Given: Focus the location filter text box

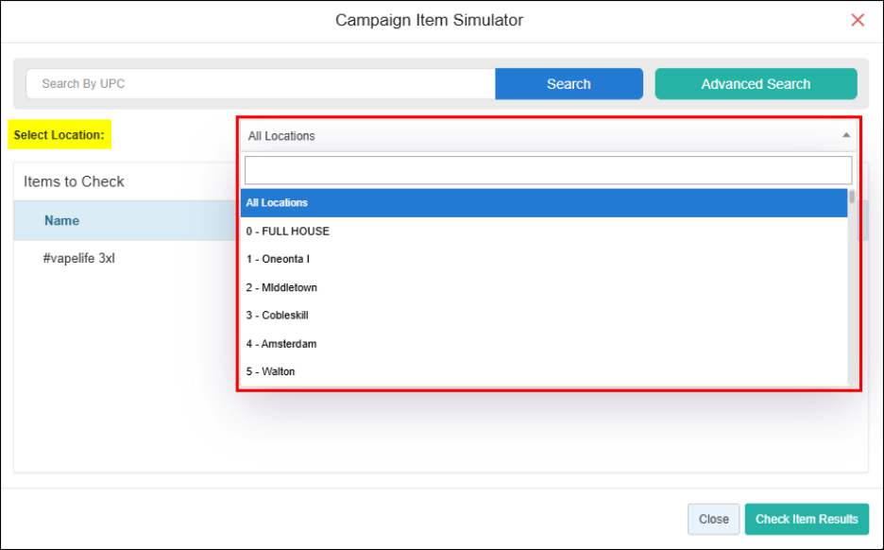Looking at the screenshot, I should coord(548,170).
